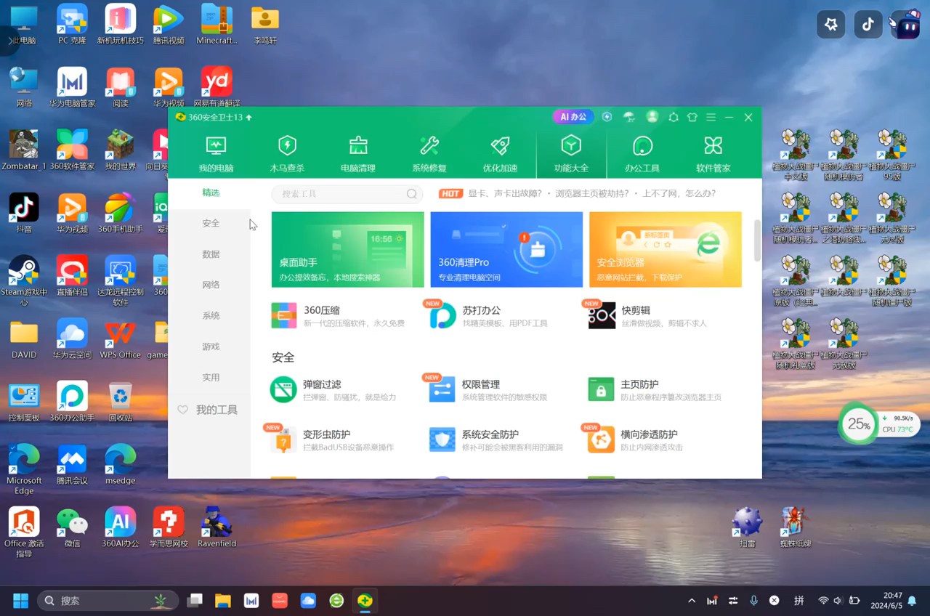Screen dimensions: 930x616
Task: Toggle the 拼 input method indicator
Action: click(x=798, y=601)
